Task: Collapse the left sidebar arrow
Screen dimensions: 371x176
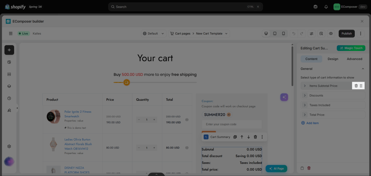Action: coord(17,108)
